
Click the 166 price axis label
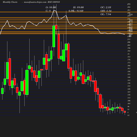click(x=129, y=65)
